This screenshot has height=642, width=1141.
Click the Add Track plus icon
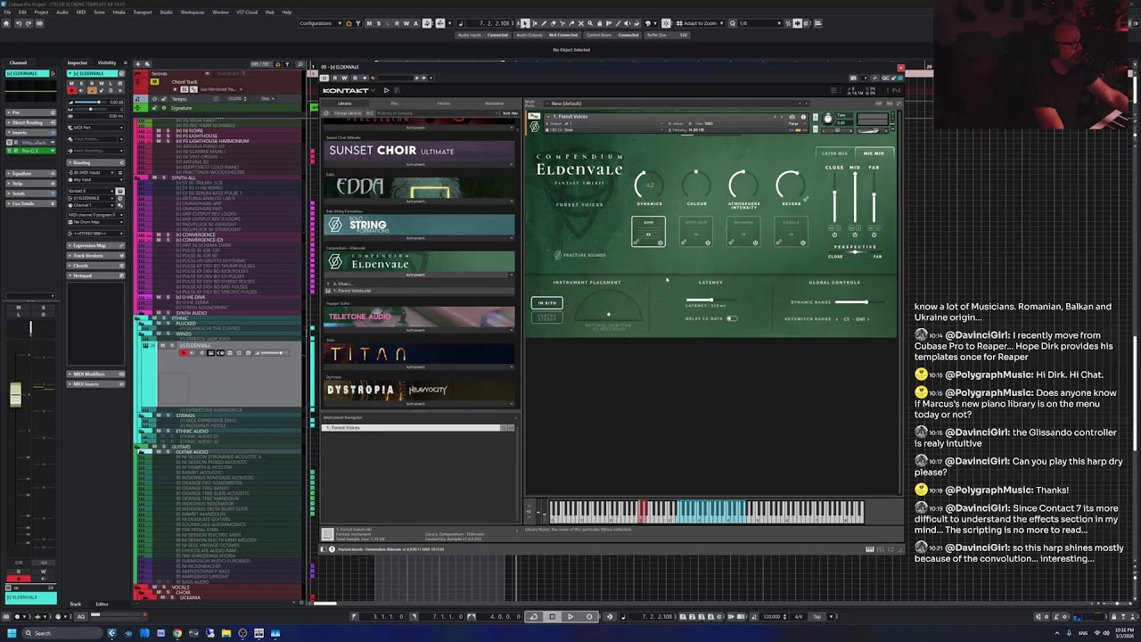tap(137, 64)
